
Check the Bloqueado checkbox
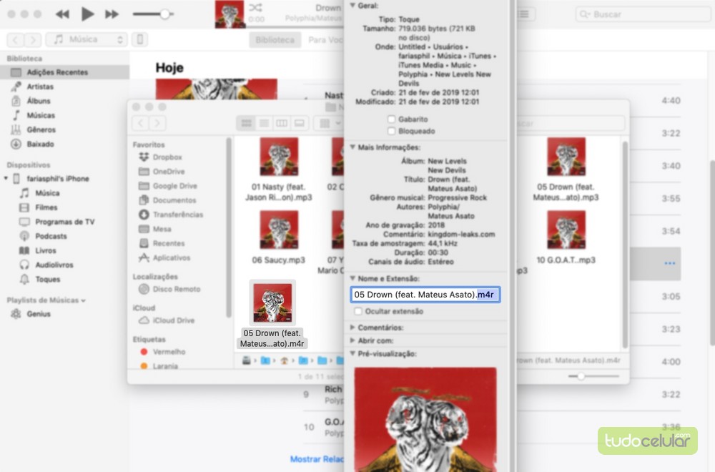tap(391, 132)
